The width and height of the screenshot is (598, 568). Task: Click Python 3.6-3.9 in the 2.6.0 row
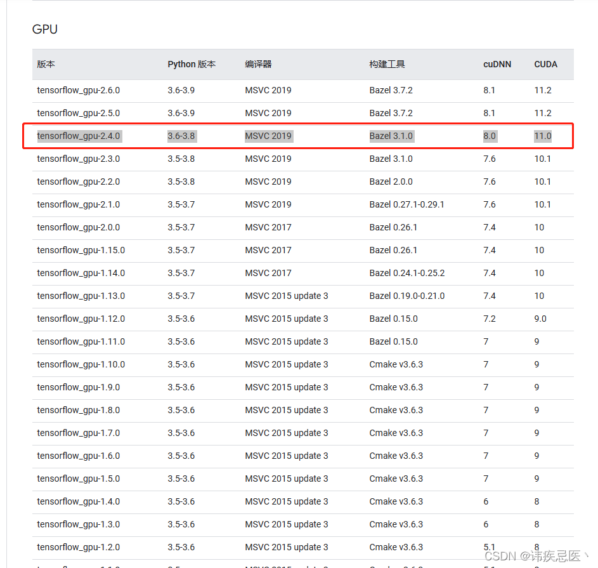[x=181, y=91]
